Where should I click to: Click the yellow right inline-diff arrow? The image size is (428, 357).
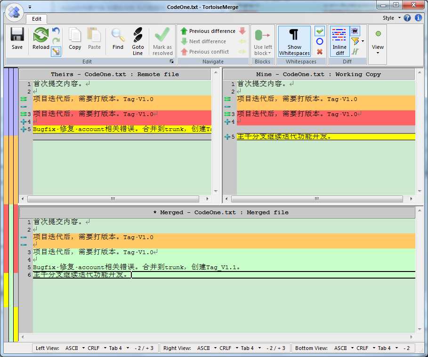pos(242,52)
